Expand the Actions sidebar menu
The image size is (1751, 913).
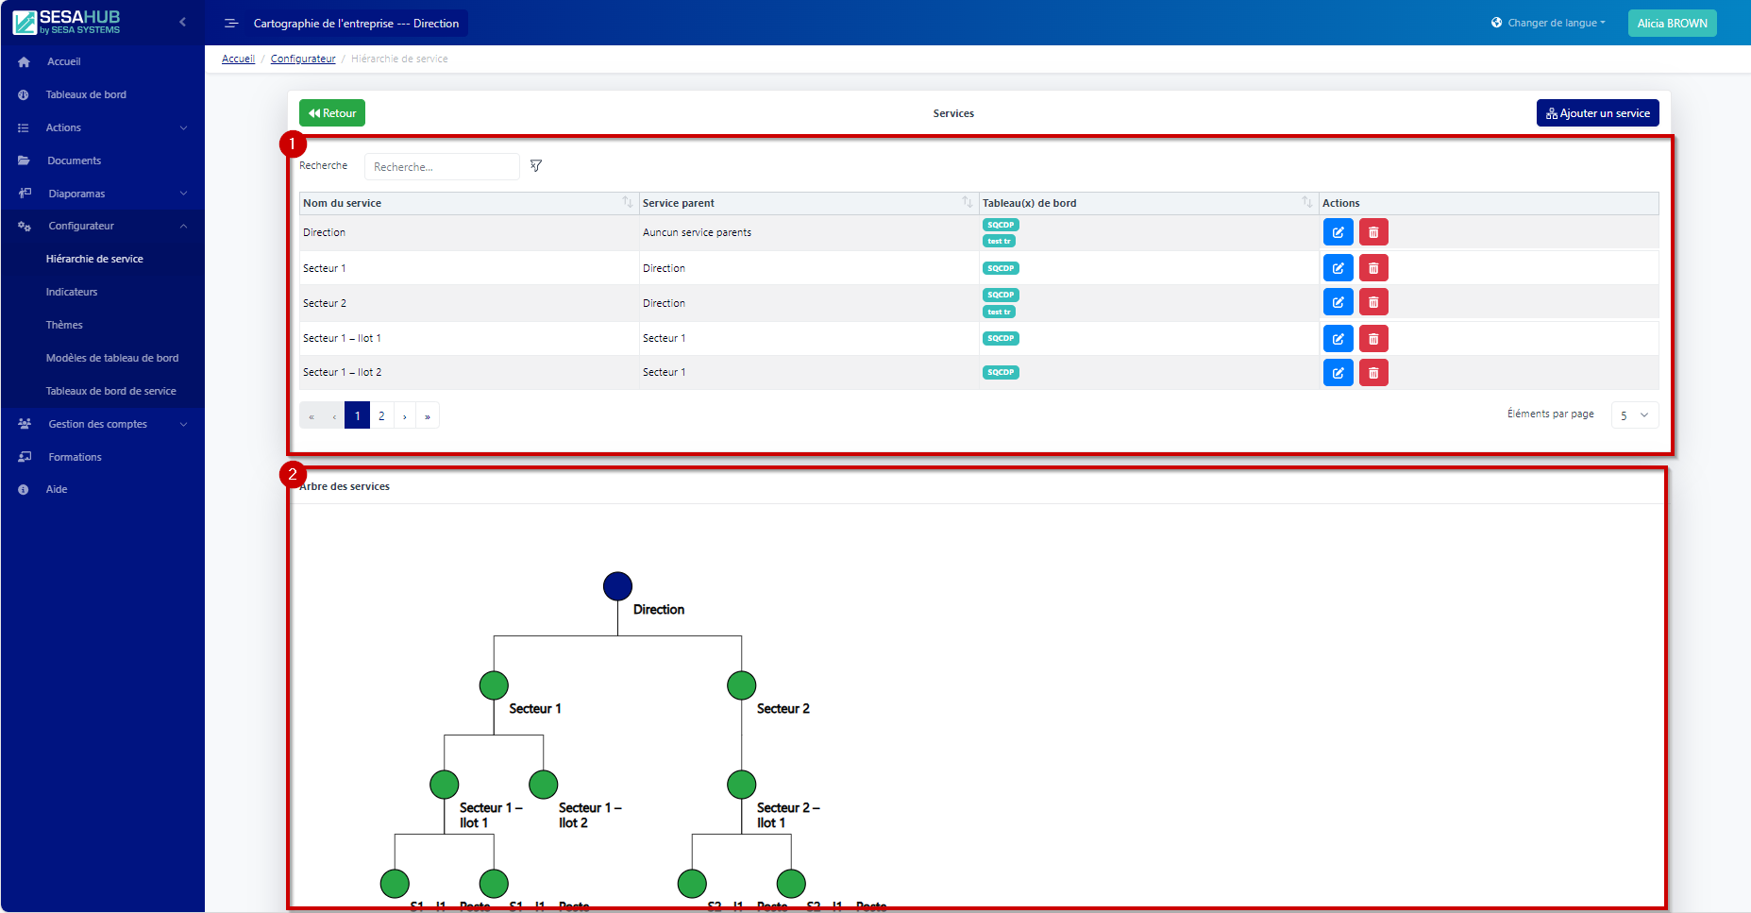pos(102,127)
